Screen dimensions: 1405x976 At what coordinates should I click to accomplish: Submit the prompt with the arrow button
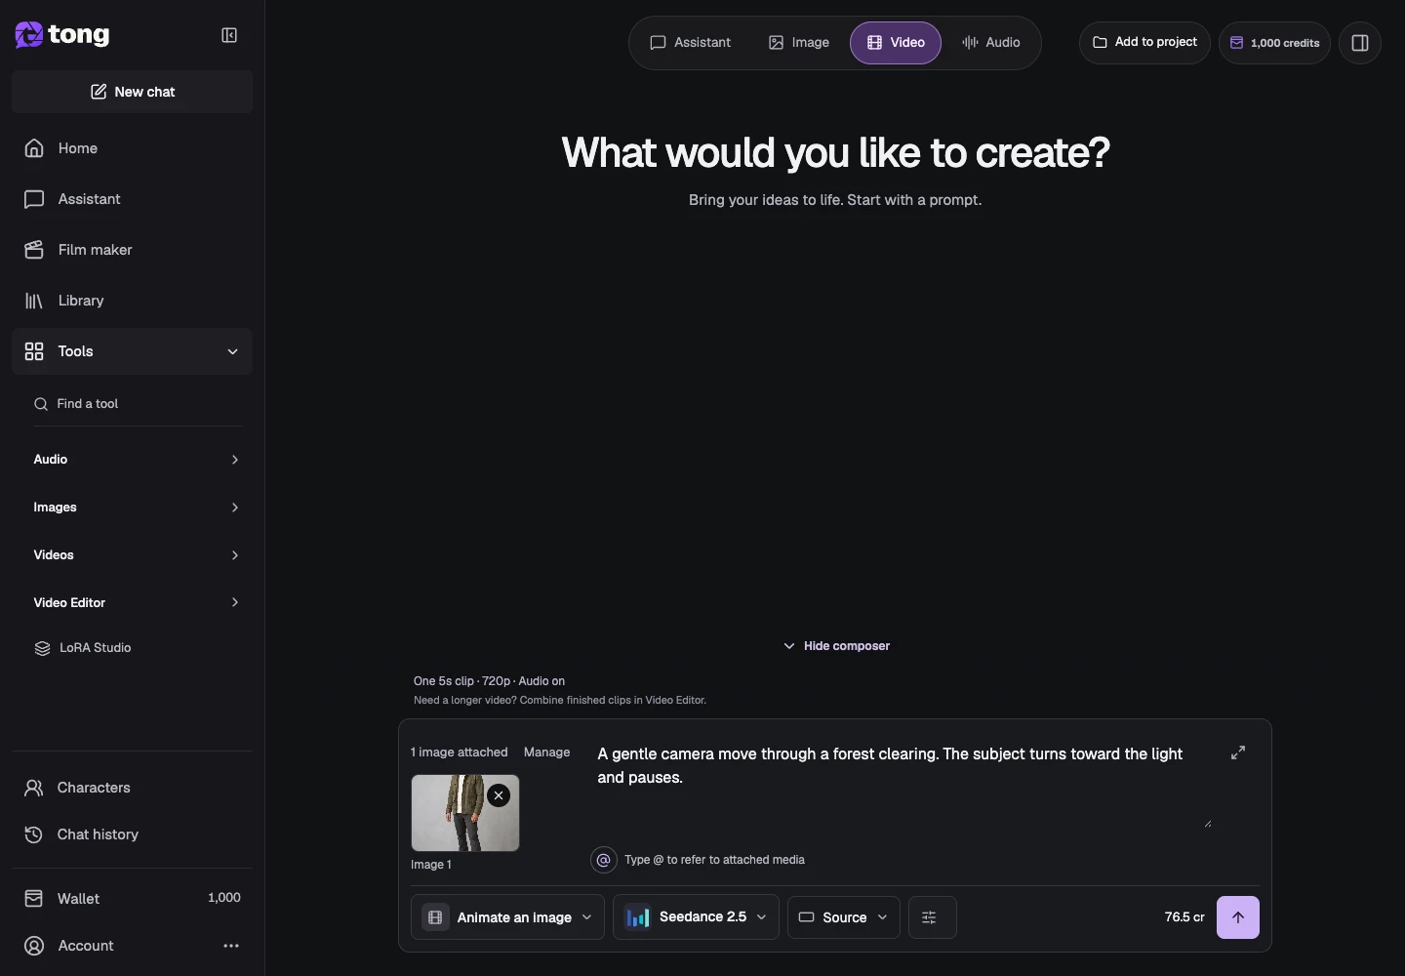click(1238, 917)
